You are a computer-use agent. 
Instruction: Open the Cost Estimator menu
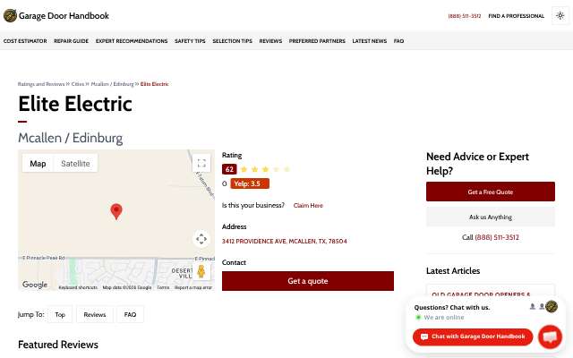tap(25, 41)
